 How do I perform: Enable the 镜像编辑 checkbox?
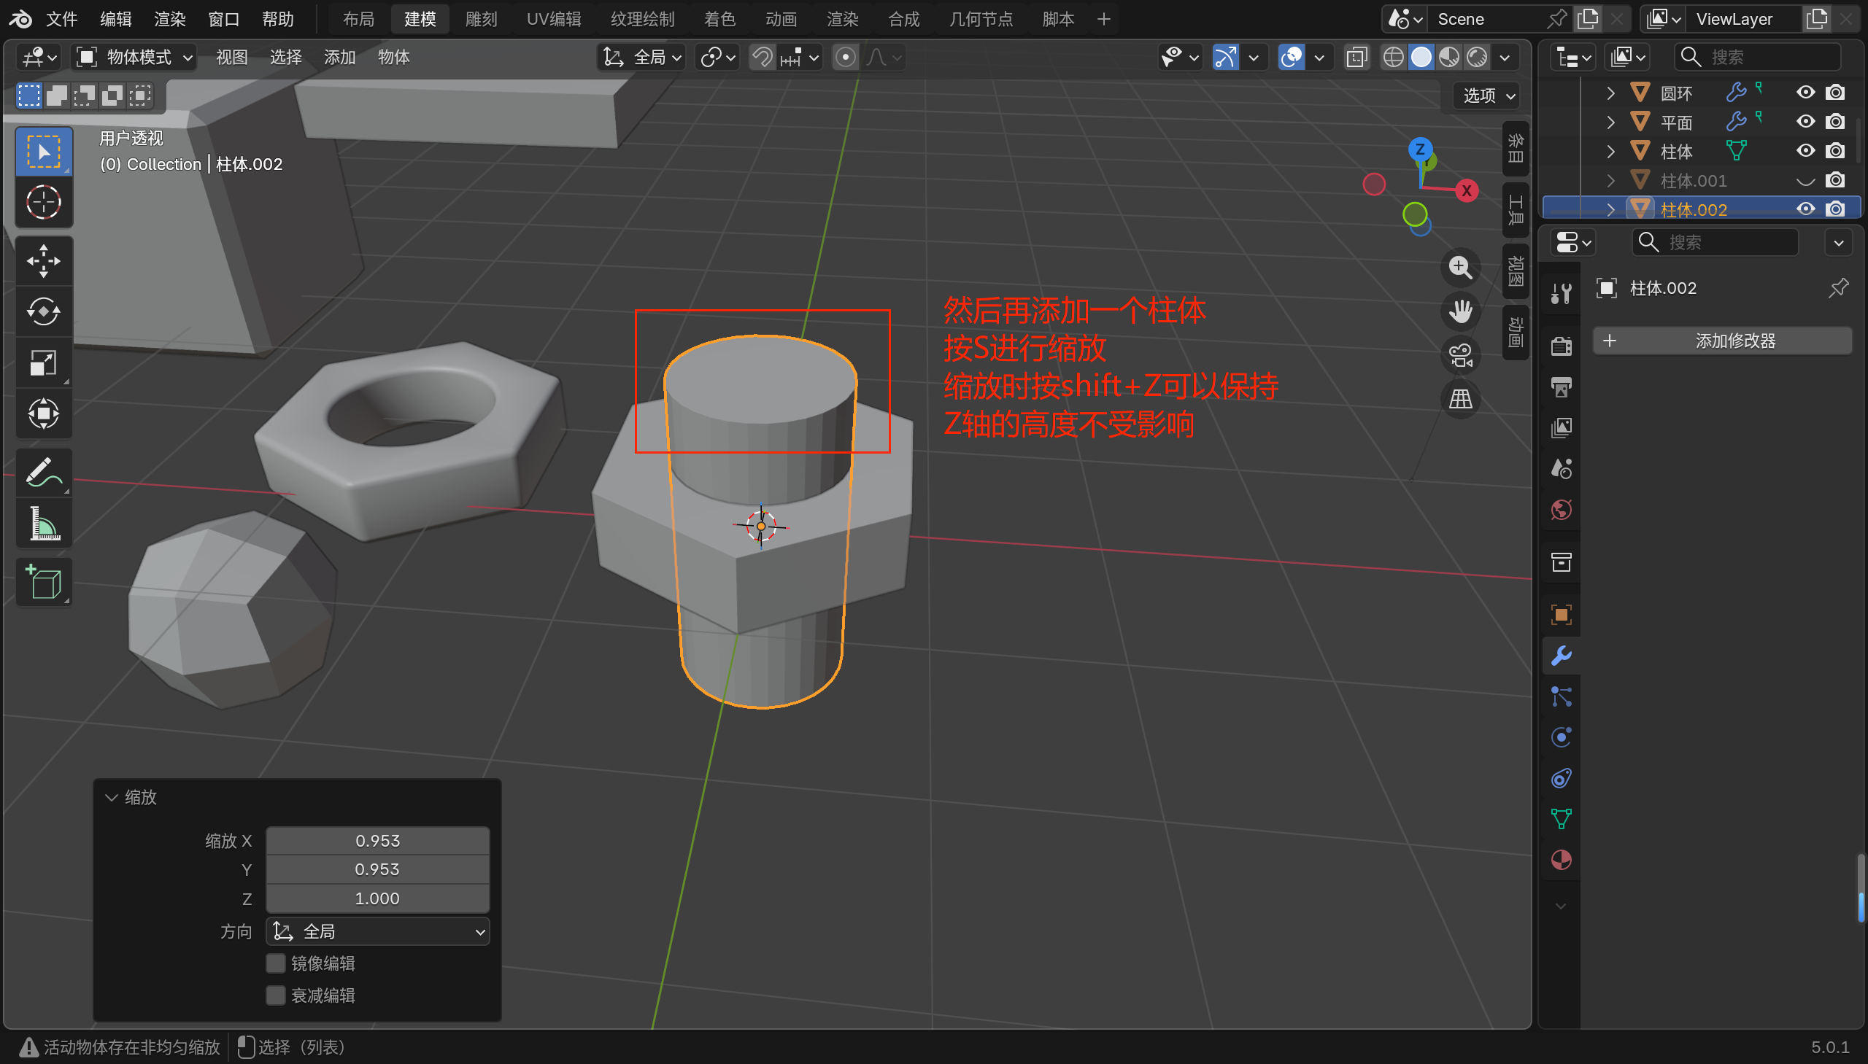(x=276, y=963)
